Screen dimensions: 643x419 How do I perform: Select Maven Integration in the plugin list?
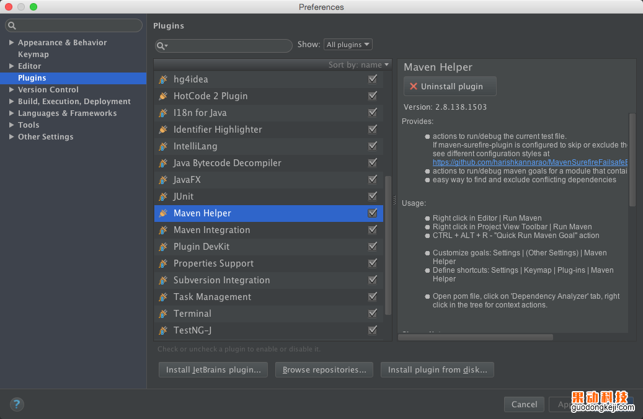(x=211, y=230)
